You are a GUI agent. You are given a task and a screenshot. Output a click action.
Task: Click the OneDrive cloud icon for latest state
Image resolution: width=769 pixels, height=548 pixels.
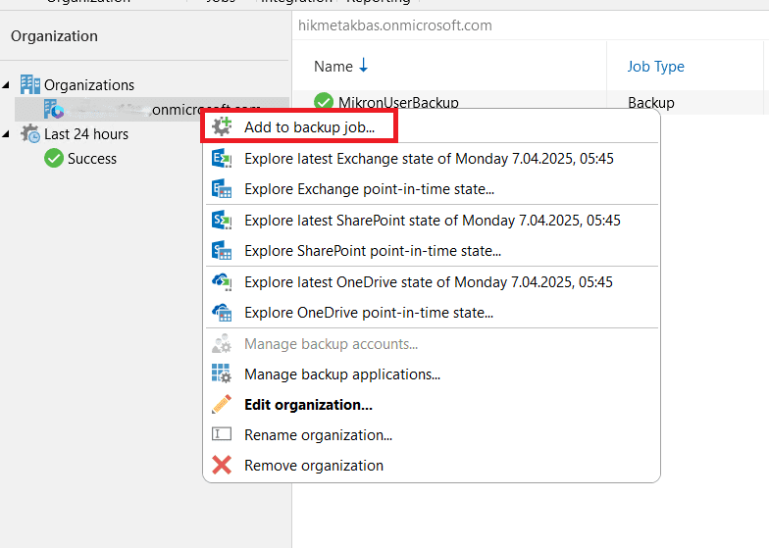pyautogui.click(x=222, y=282)
